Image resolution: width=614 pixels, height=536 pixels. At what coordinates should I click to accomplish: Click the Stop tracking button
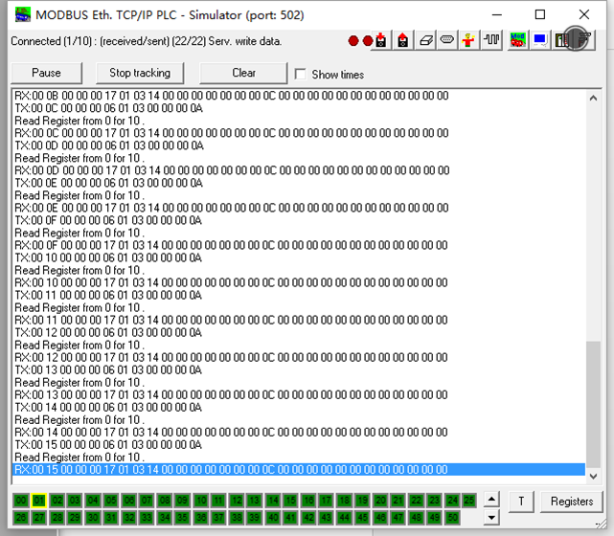pos(140,73)
